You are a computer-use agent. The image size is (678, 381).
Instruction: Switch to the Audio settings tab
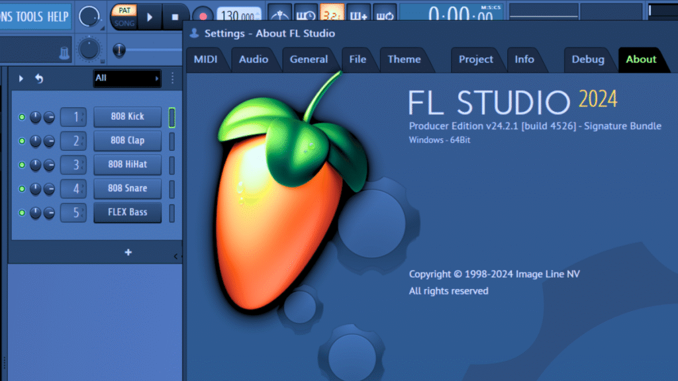254,60
